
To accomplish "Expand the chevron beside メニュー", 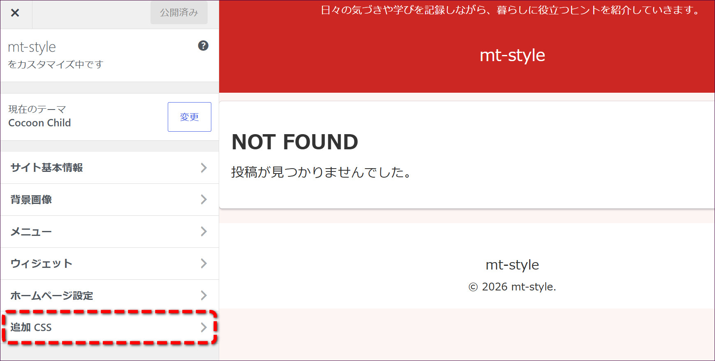I will click(204, 232).
